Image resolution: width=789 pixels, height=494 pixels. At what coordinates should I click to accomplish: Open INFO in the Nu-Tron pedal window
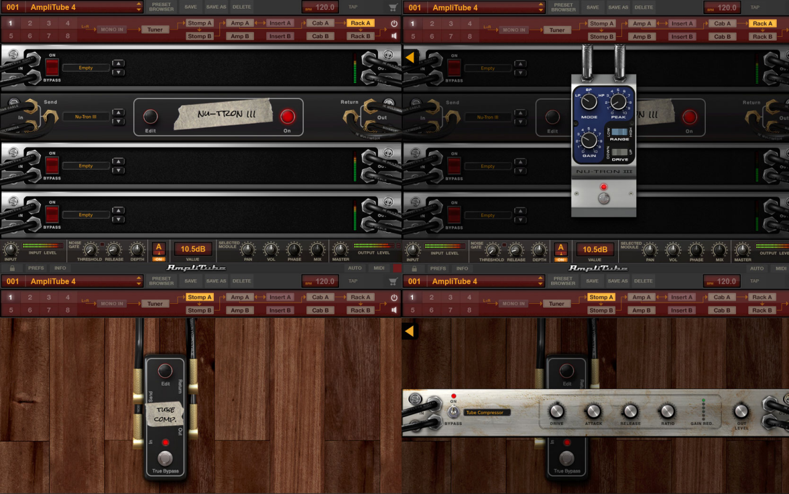pos(462,268)
